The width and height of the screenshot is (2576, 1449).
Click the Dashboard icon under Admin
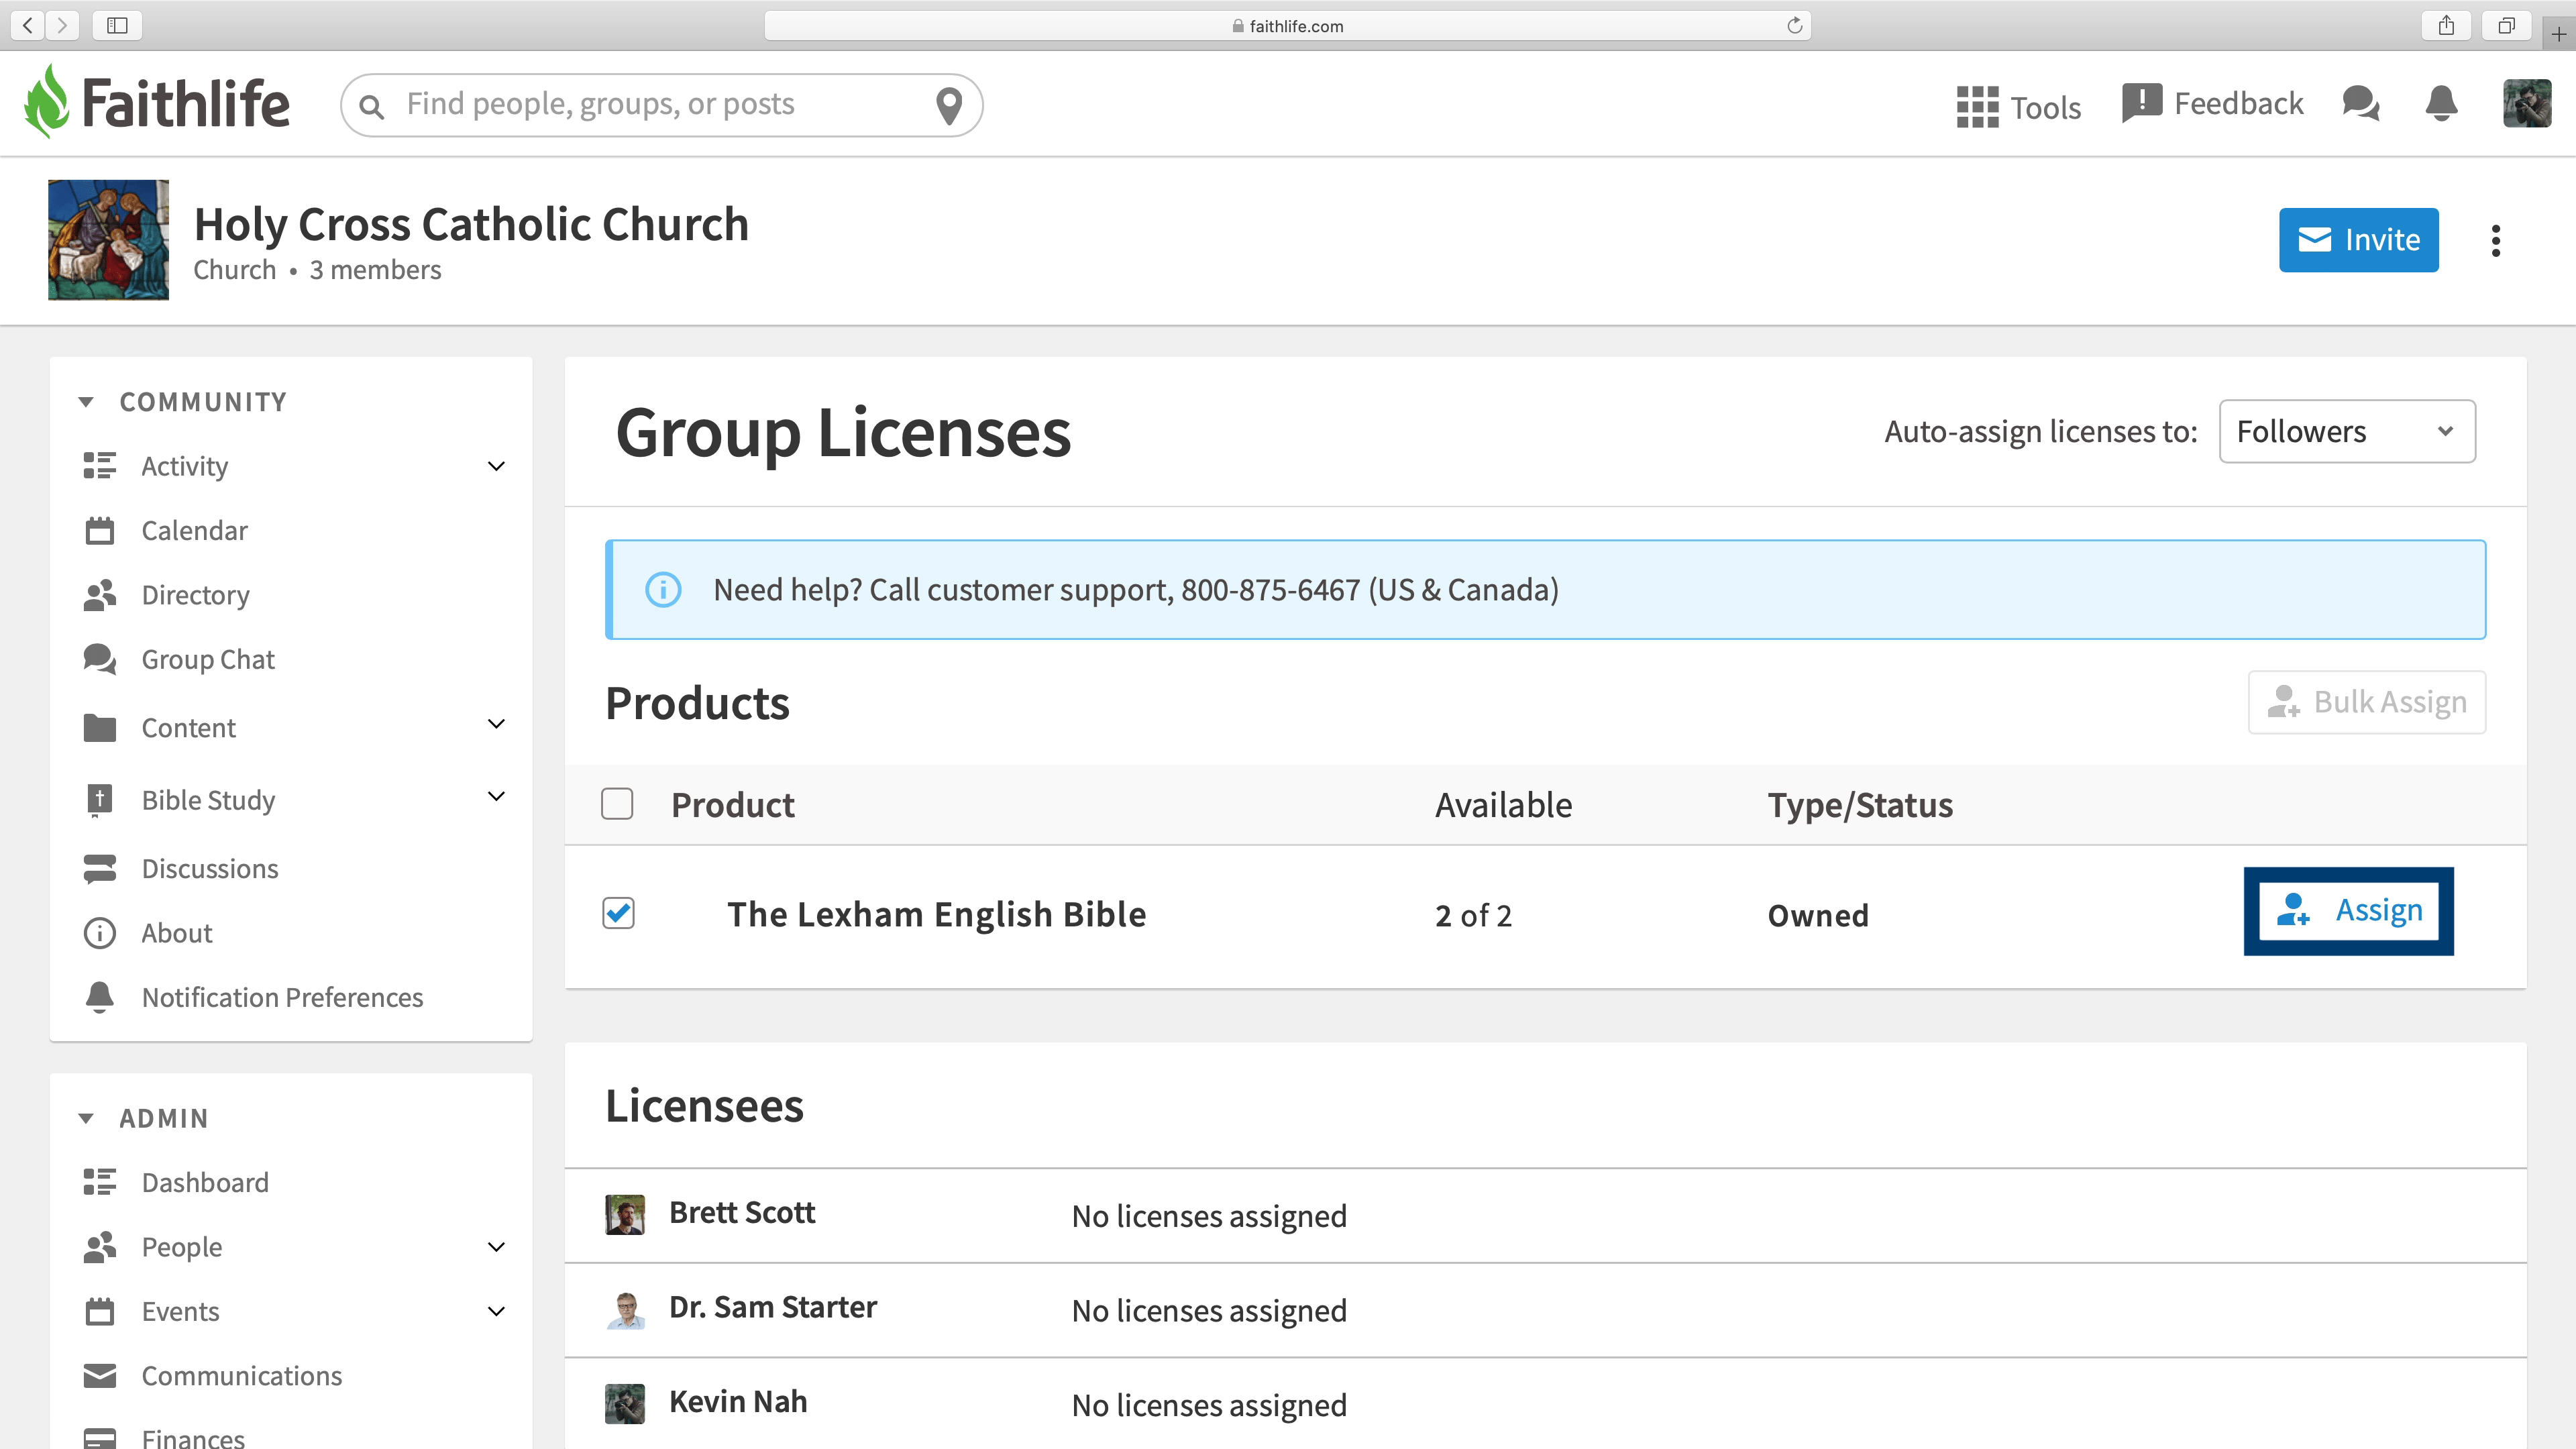point(99,1182)
